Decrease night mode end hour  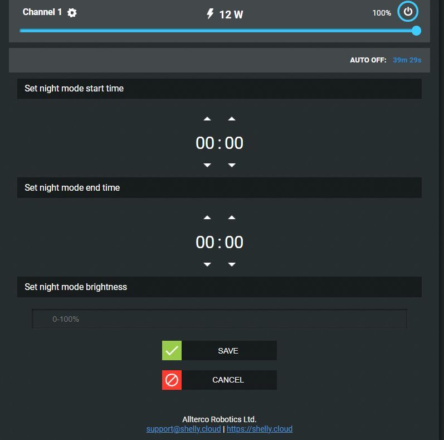207,264
